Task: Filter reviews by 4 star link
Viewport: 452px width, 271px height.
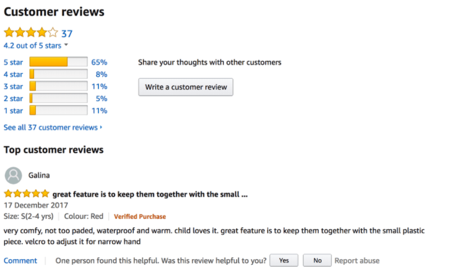Action: pos(13,74)
